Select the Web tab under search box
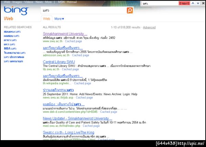The width and height of the screenshot is (206, 147). pyautogui.click(x=46, y=19)
